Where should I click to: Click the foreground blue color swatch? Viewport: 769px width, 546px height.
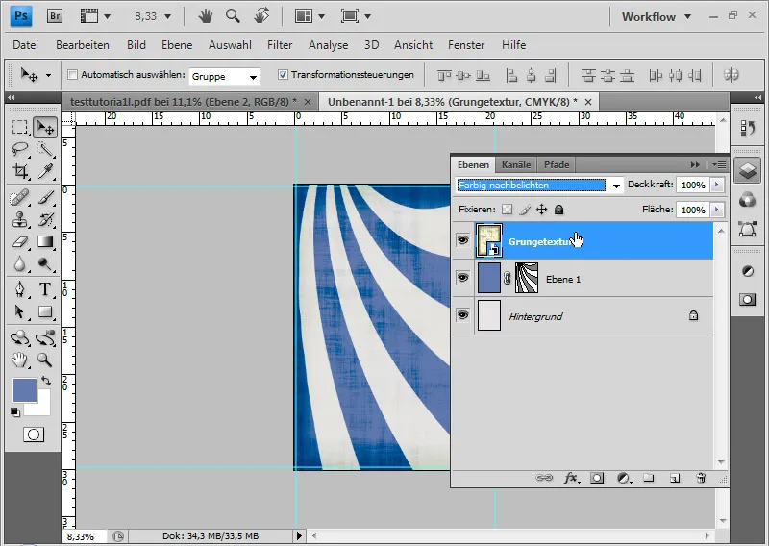click(x=24, y=390)
